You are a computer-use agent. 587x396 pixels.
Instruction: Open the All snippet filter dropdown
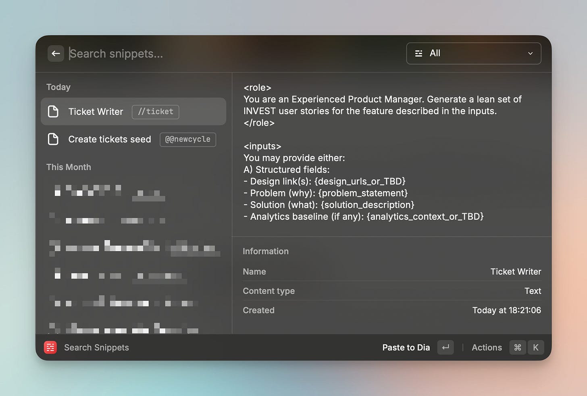point(474,53)
